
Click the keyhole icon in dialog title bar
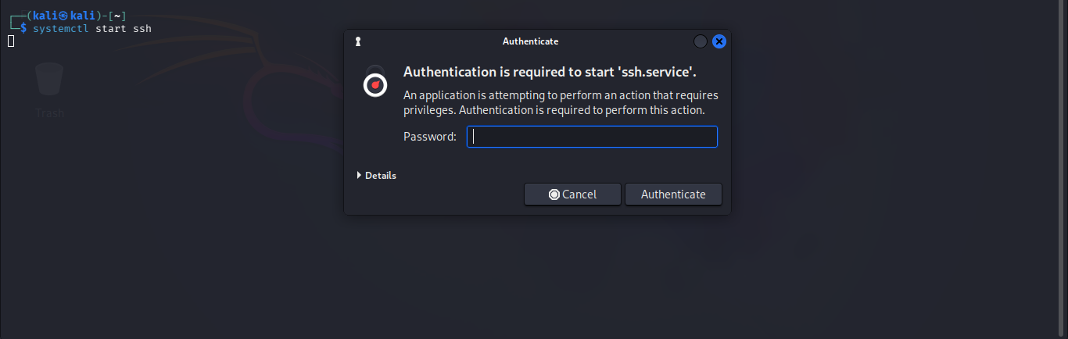[x=357, y=41]
